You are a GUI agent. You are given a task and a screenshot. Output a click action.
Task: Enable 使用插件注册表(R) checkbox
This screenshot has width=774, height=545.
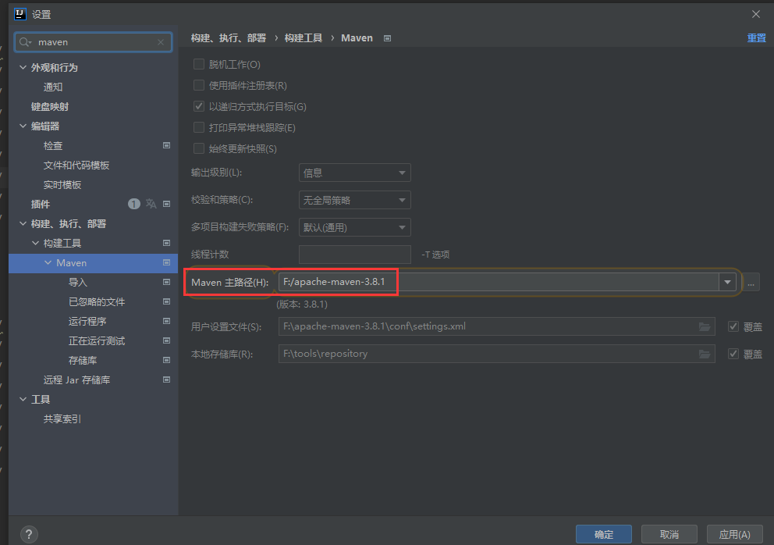199,85
